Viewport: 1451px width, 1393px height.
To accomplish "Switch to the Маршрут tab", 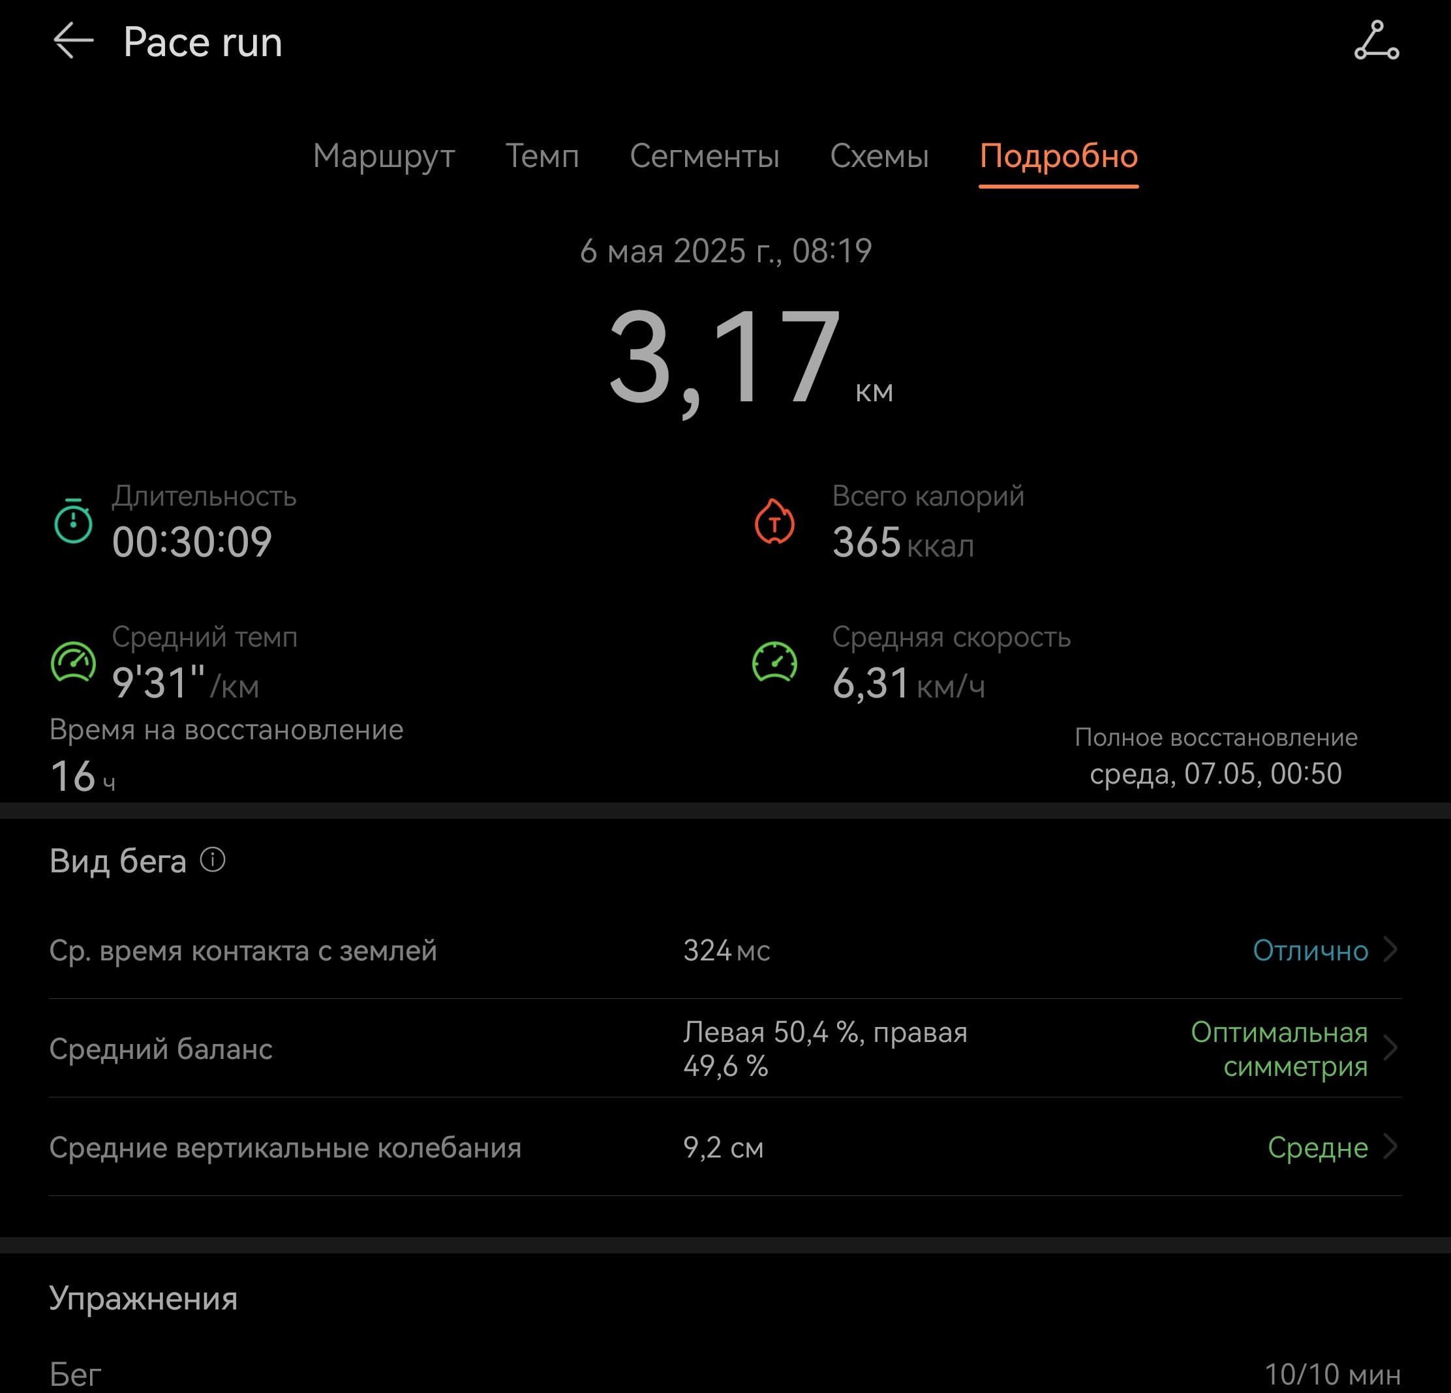I will pyautogui.click(x=384, y=156).
